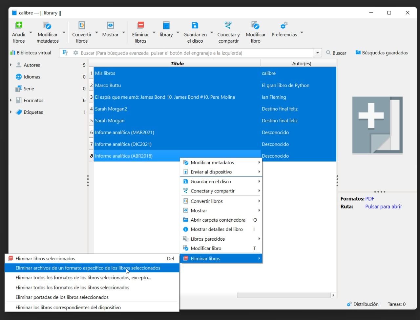Screen dimensions: 420x320
Task: Open the Biblioteca virtual button
Action: (x=31, y=53)
